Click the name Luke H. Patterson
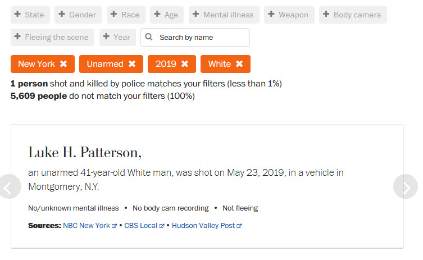This screenshot has width=423, height=260. [x=85, y=152]
